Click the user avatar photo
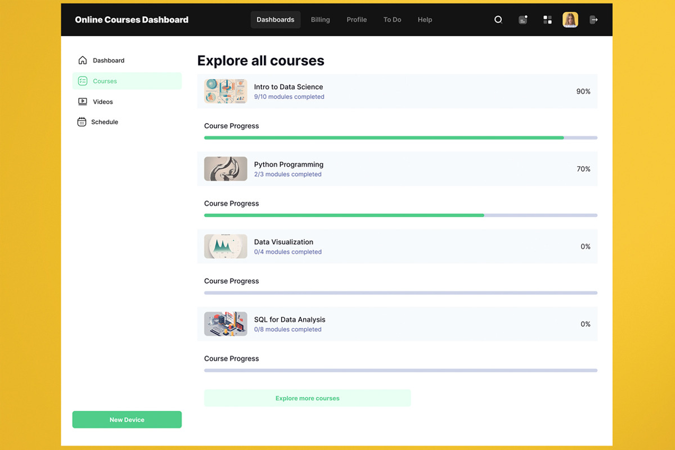This screenshot has height=450, width=675. pyautogui.click(x=570, y=20)
